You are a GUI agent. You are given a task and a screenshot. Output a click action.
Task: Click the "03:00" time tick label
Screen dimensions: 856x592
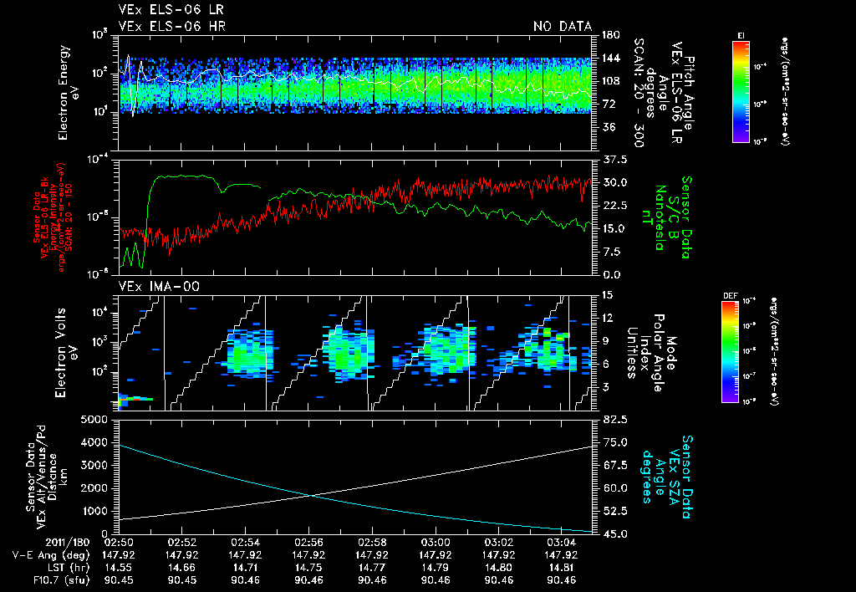436,544
